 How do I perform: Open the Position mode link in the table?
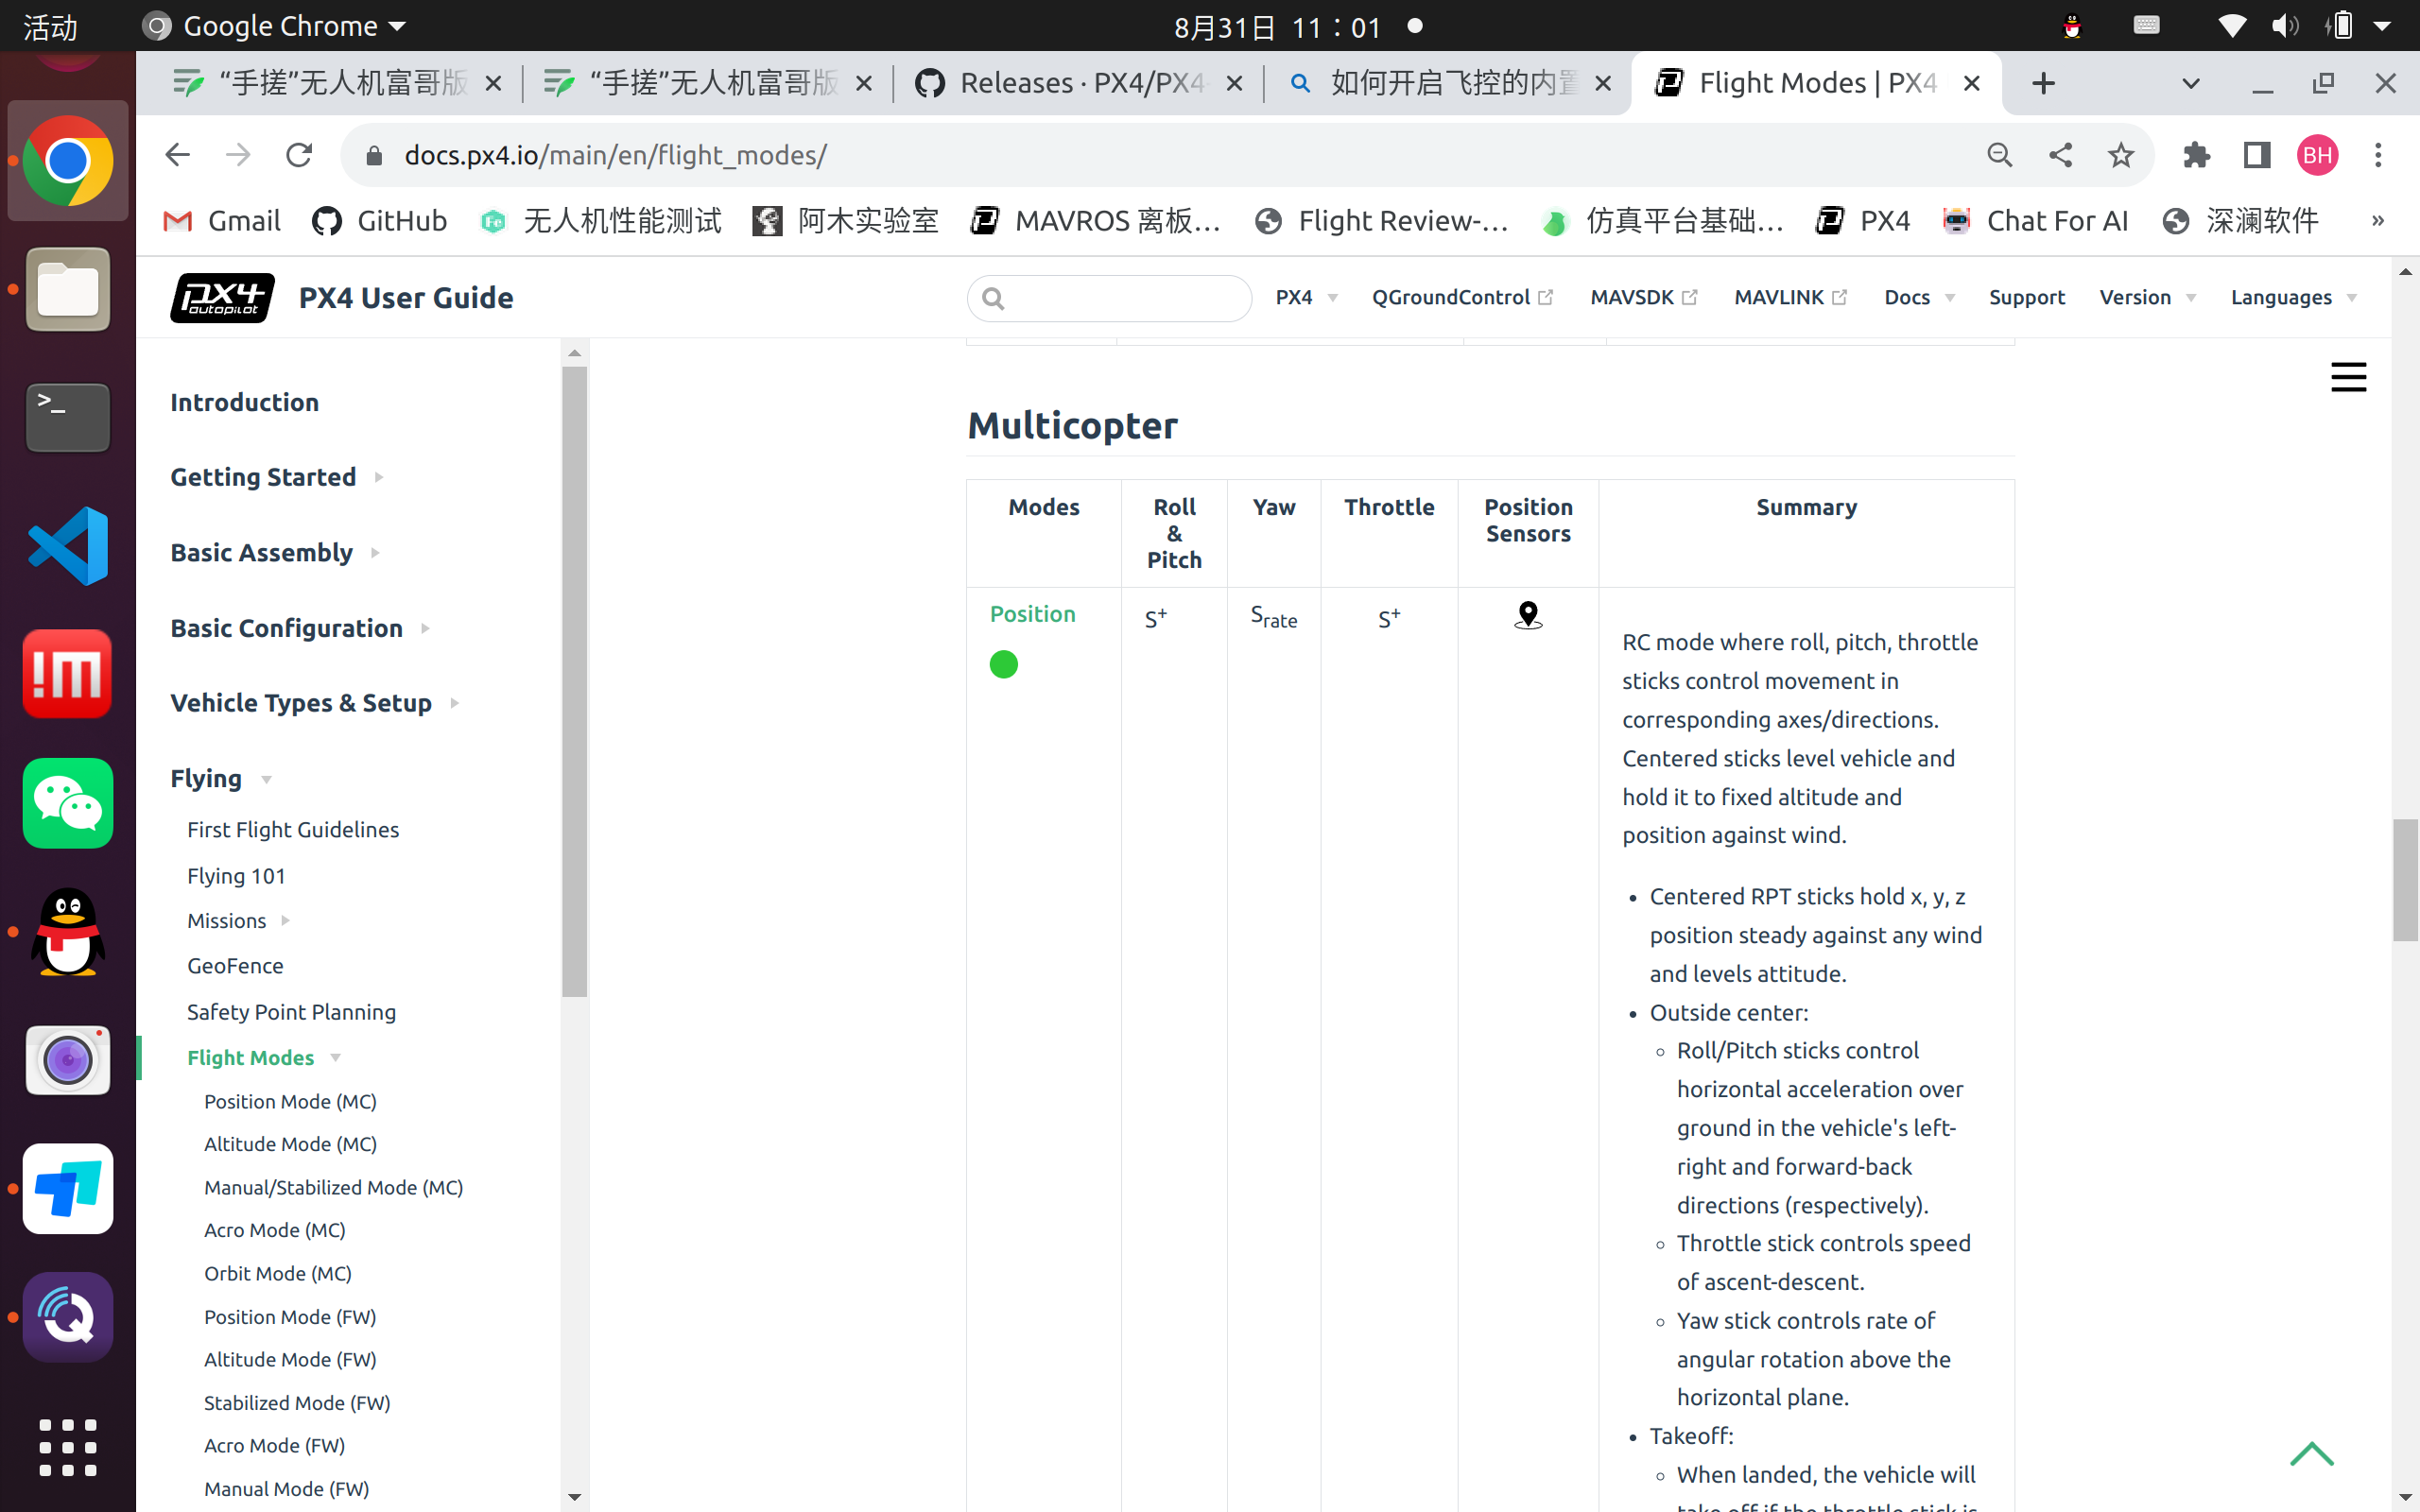[1032, 614]
